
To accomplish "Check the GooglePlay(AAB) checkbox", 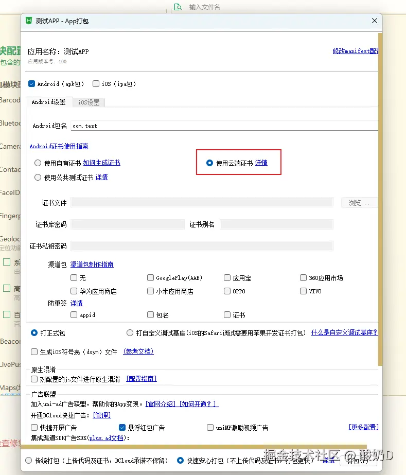I will (150, 277).
